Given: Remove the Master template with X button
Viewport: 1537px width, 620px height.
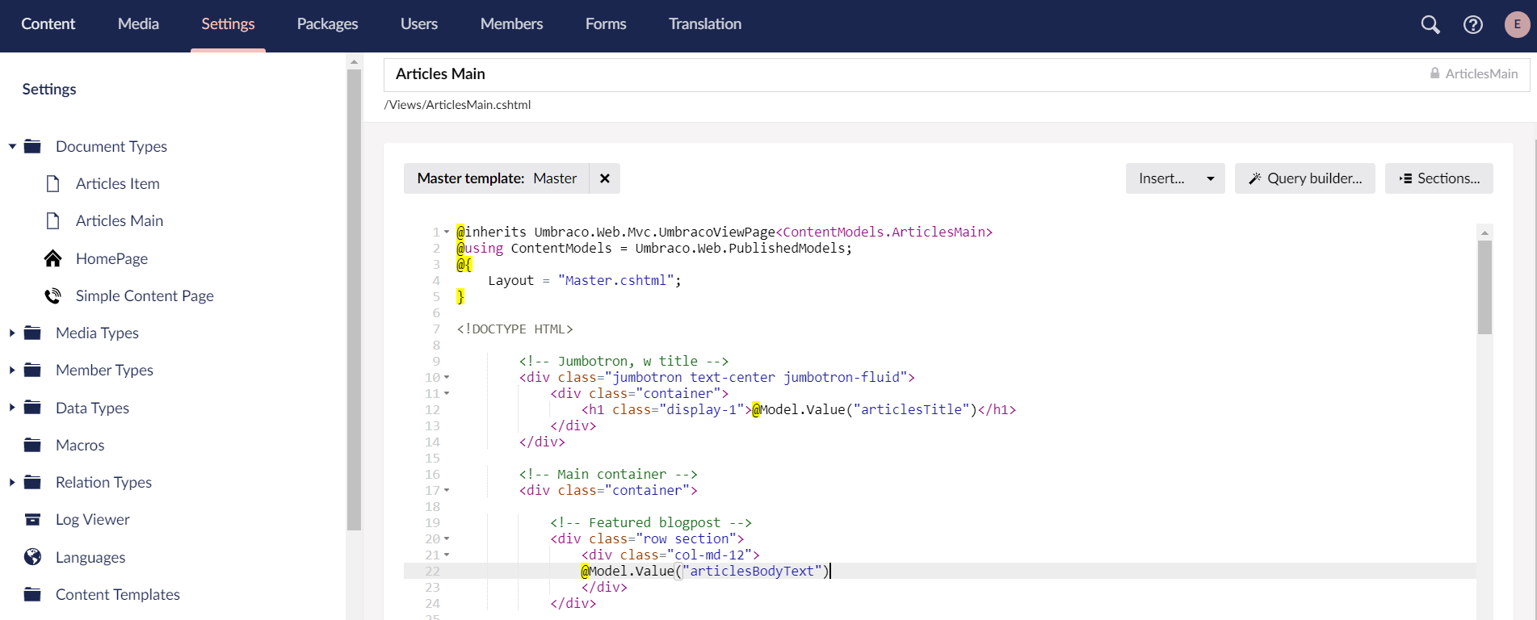Looking at the screenshot, I should click(604, 178).
